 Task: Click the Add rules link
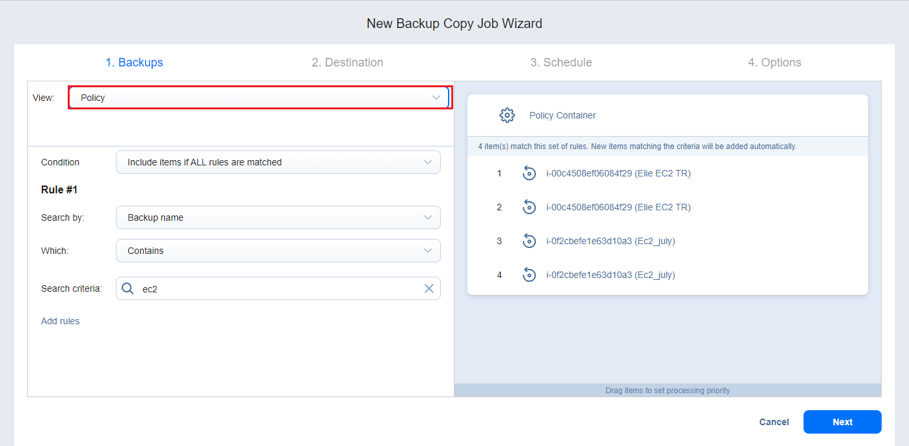click(x=61, y=321)
